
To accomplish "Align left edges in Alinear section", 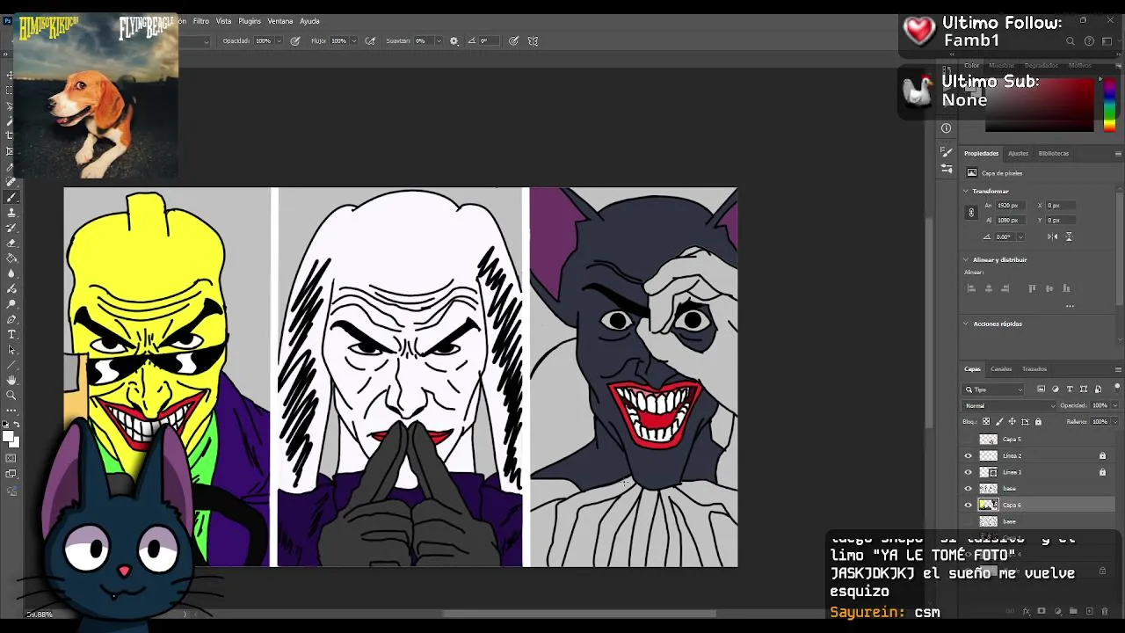I will pos(971,288).
